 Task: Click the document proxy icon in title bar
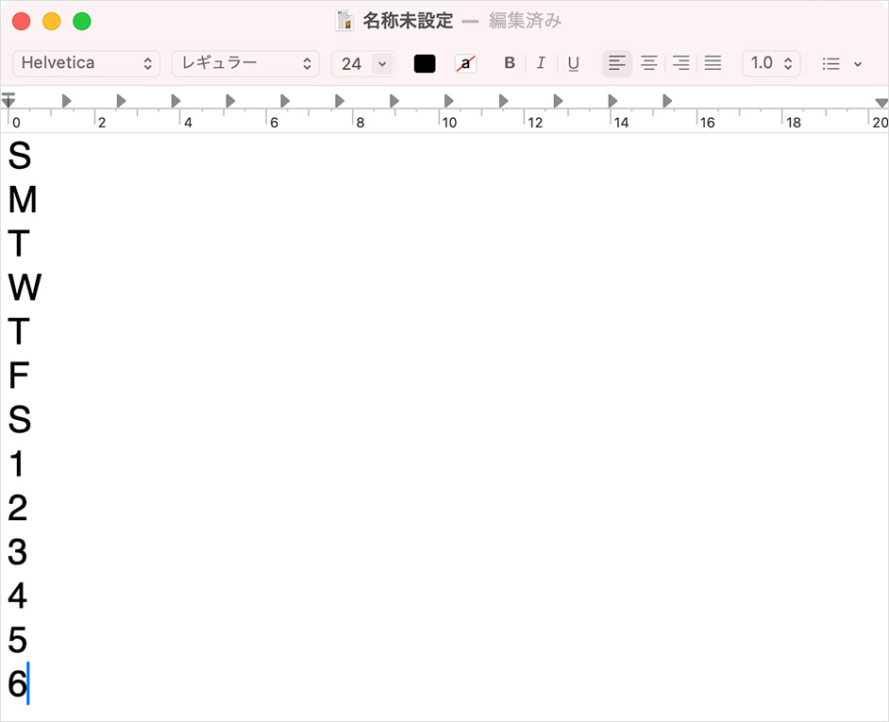click(x=345, y=21)
